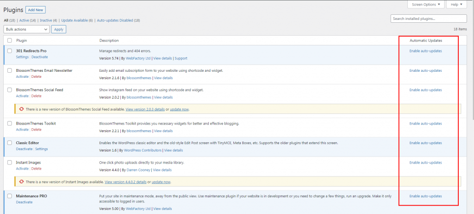Expand the Help dropdown tab
Screen dimensions: 474x214
click(x=456, y=4)
